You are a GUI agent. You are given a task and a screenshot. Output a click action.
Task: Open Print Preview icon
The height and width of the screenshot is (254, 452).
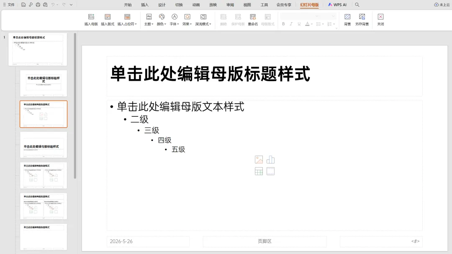(45, 5)
